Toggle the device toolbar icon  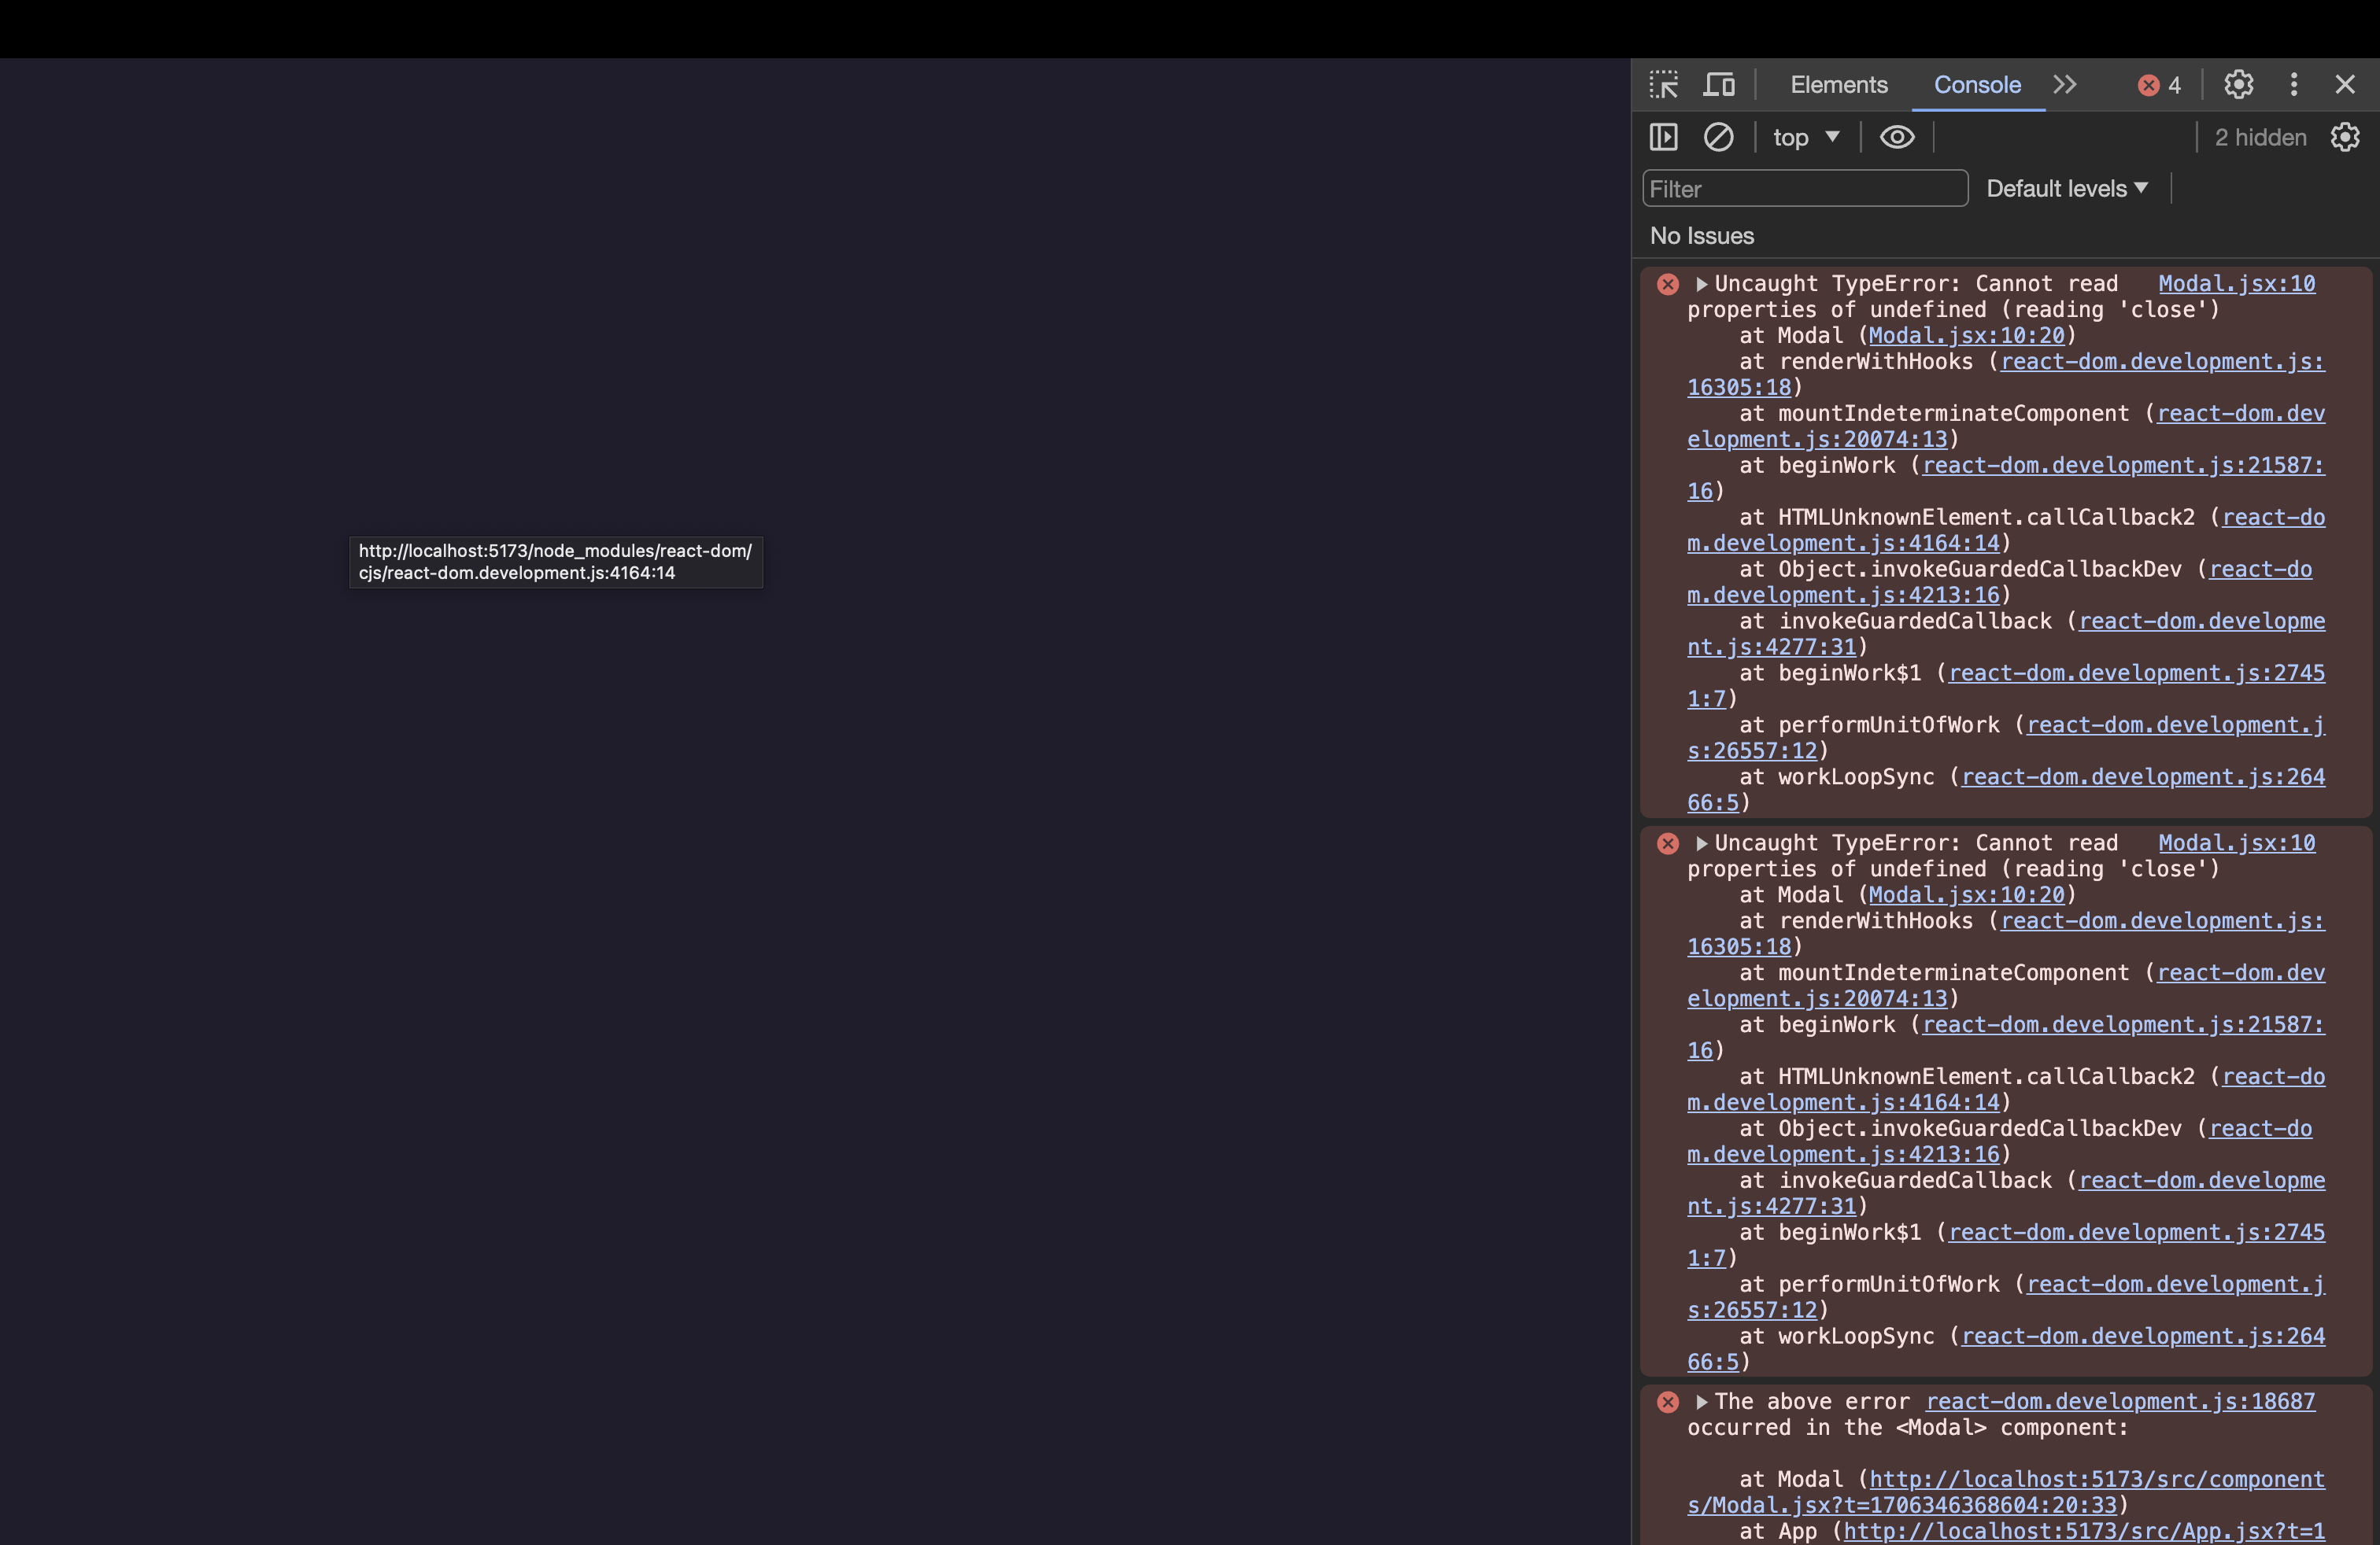click(1718, 85)
